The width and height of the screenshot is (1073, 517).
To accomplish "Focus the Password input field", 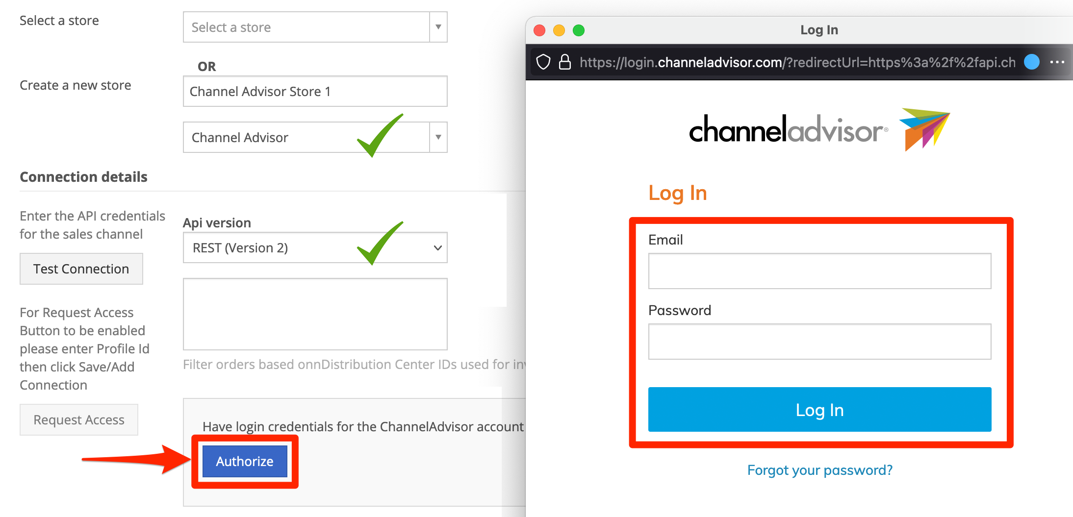I will pos(819,342).
